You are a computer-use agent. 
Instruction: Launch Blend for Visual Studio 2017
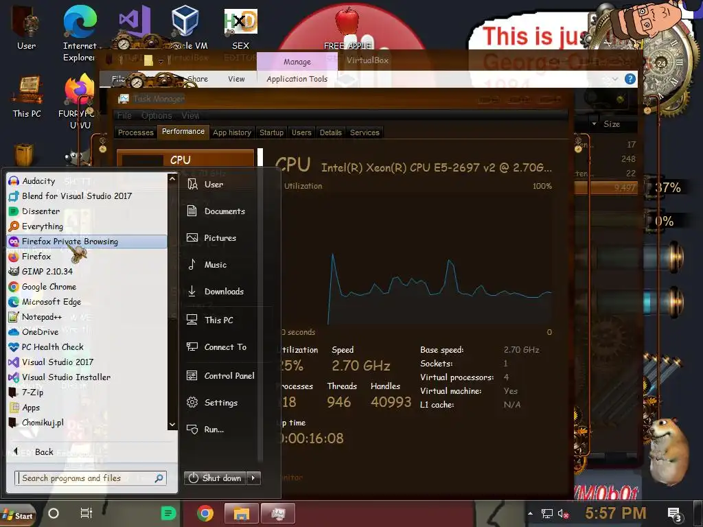pos(87,196)
